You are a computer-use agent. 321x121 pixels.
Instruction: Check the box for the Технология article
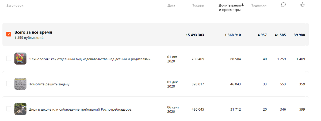tap(9, 59)
